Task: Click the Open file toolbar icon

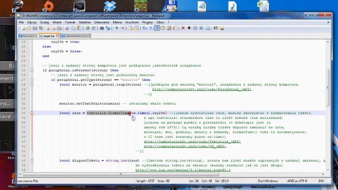Action: pos(29,28)
